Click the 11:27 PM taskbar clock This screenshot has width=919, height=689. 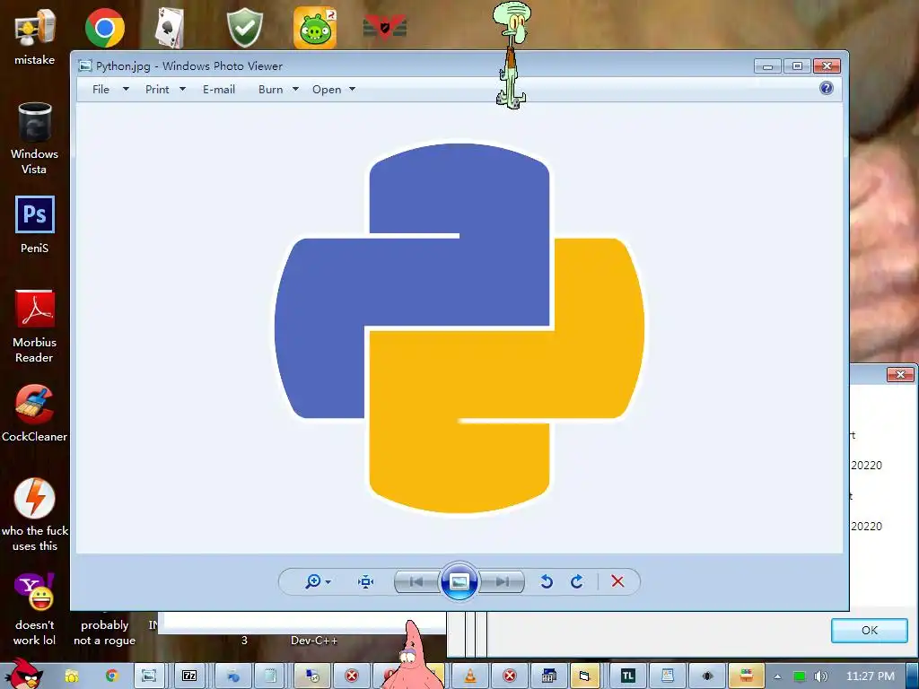[x=871, y=676]
